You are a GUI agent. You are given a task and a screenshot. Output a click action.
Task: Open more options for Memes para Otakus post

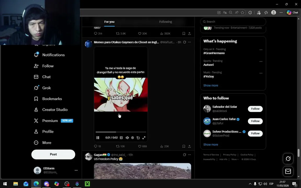point(189,42)
